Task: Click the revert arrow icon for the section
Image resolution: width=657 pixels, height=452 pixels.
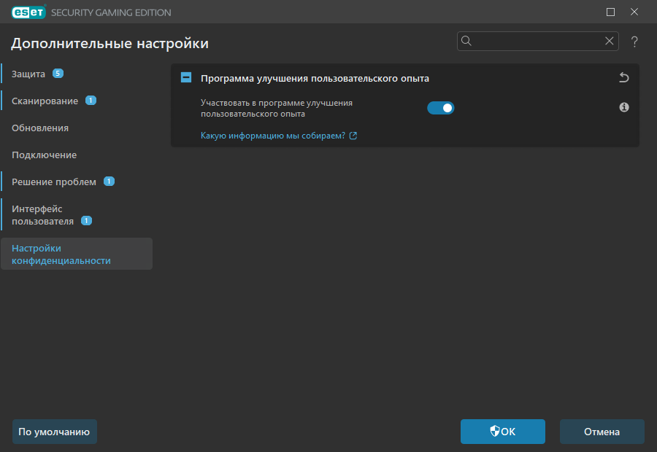Action: click(624, 77)
